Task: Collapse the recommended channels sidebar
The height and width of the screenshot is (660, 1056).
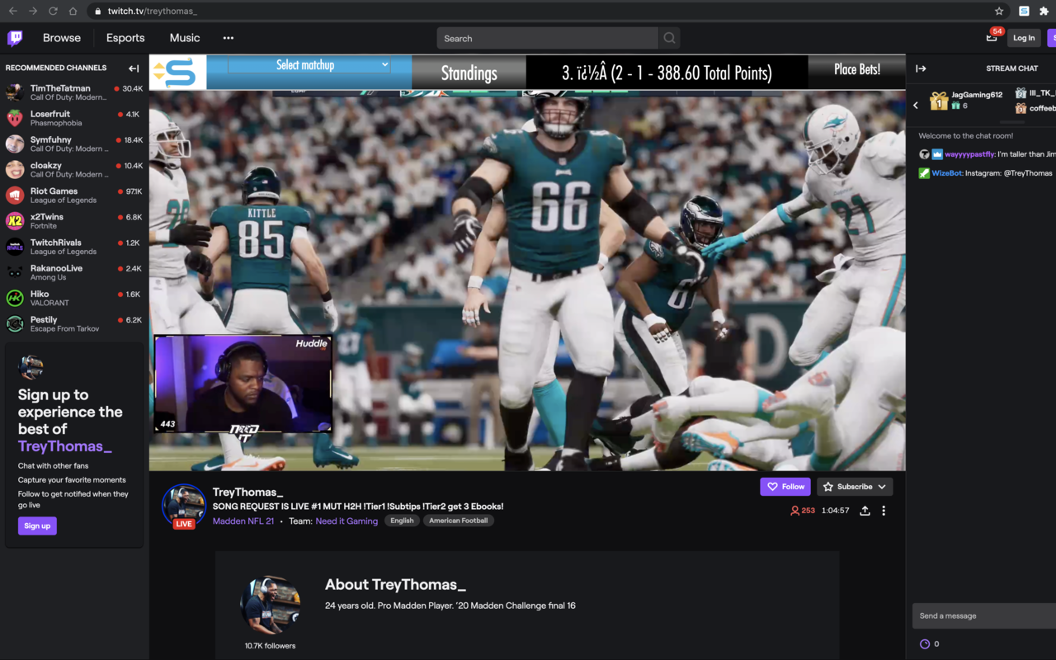Action: [x=134, y=68]
